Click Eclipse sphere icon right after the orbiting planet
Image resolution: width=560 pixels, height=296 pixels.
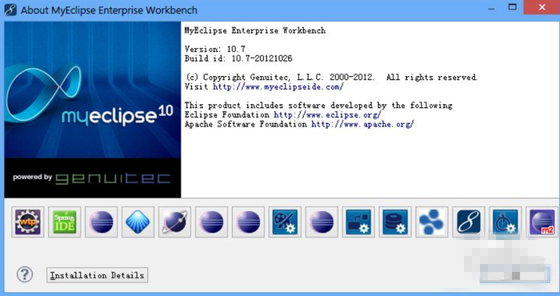[x=212, y=222]
